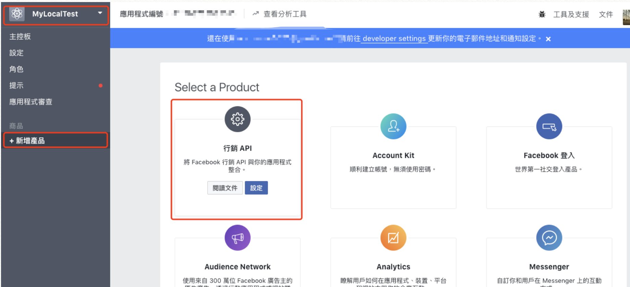This screenshot has width=630, height=287.
Task: Click the blue 設定 button for 行銷 API
Action: (256, 188)
